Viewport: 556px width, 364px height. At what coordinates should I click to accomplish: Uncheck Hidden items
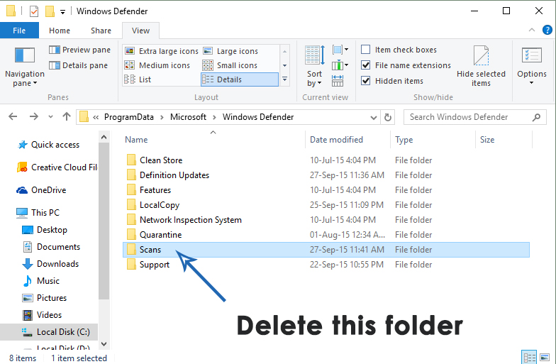coord(366,81)
